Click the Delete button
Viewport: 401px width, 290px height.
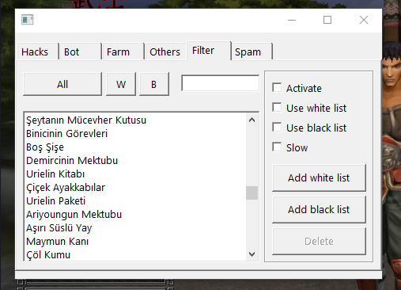click(319, 241)
